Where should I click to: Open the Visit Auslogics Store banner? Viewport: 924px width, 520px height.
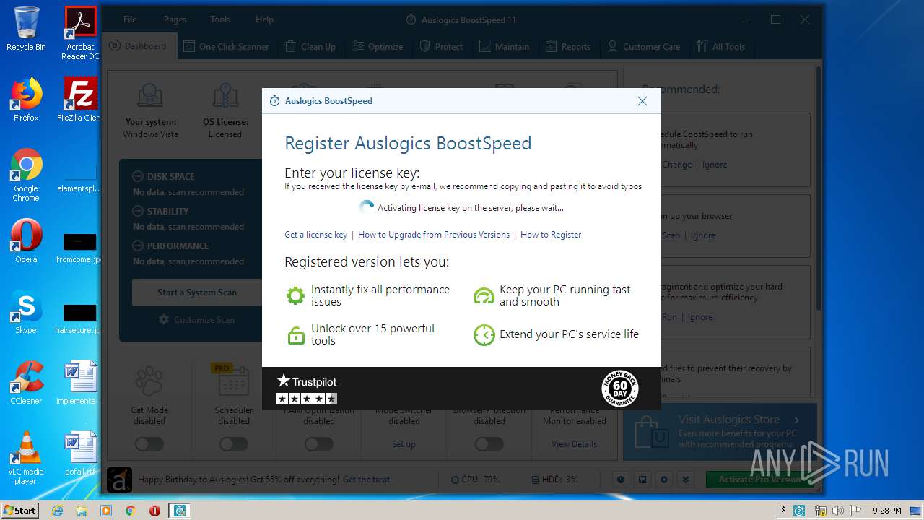(x=720, y=431)
